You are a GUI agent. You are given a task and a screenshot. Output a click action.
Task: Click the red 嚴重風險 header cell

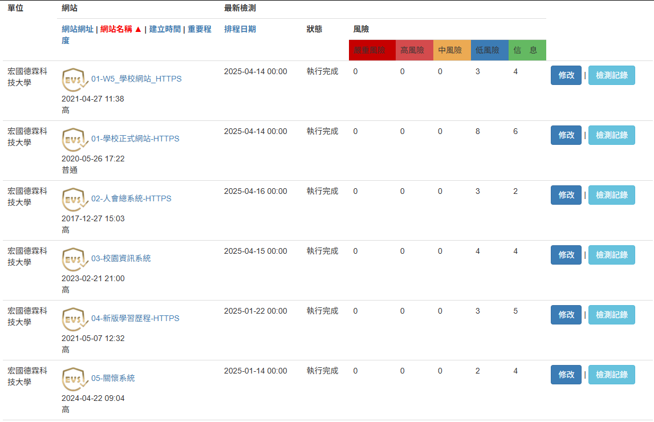point(372,50)
